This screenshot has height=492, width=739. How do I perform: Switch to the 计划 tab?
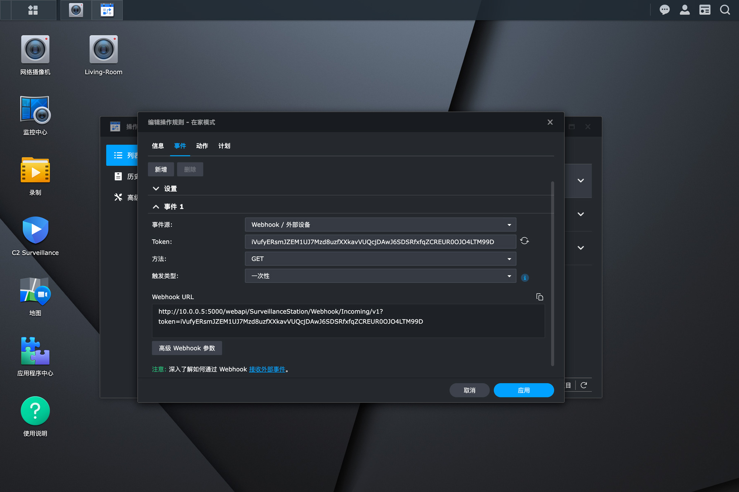point(224,146)
